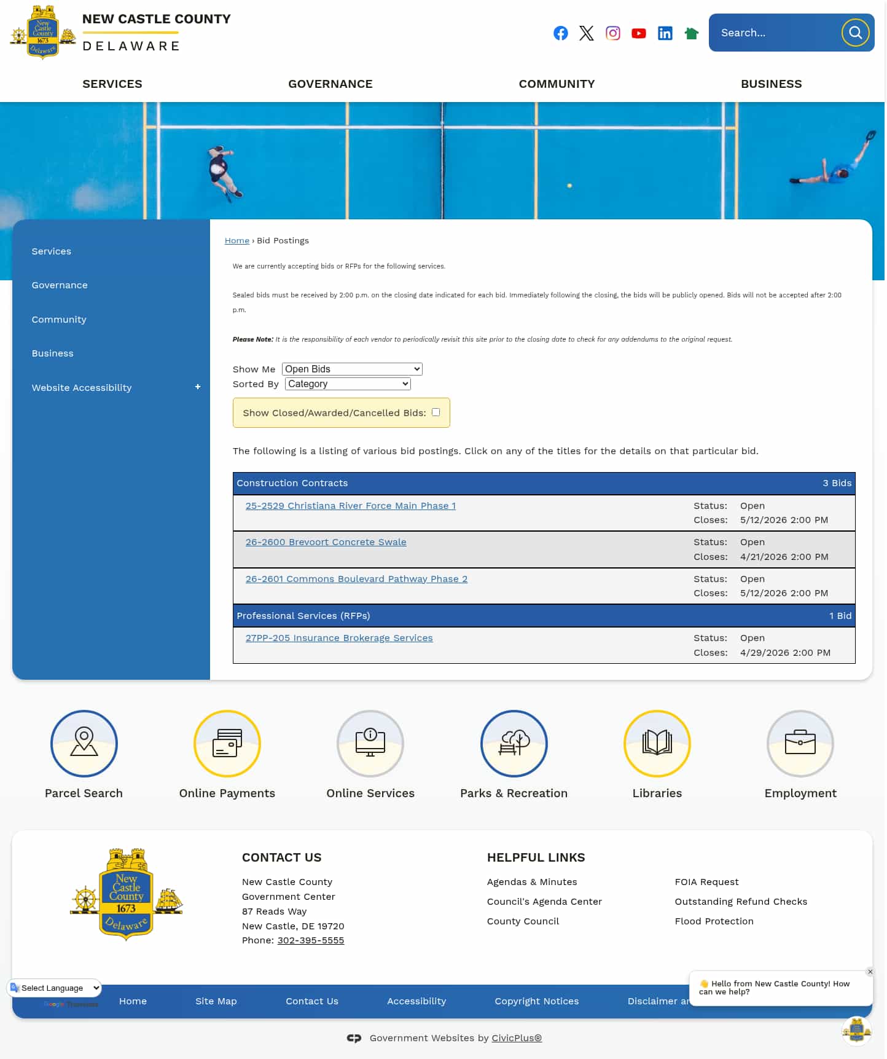Open the chatbot avatar icon
This screenshot has height=1059, width=887.
[x=857, y=1031]
